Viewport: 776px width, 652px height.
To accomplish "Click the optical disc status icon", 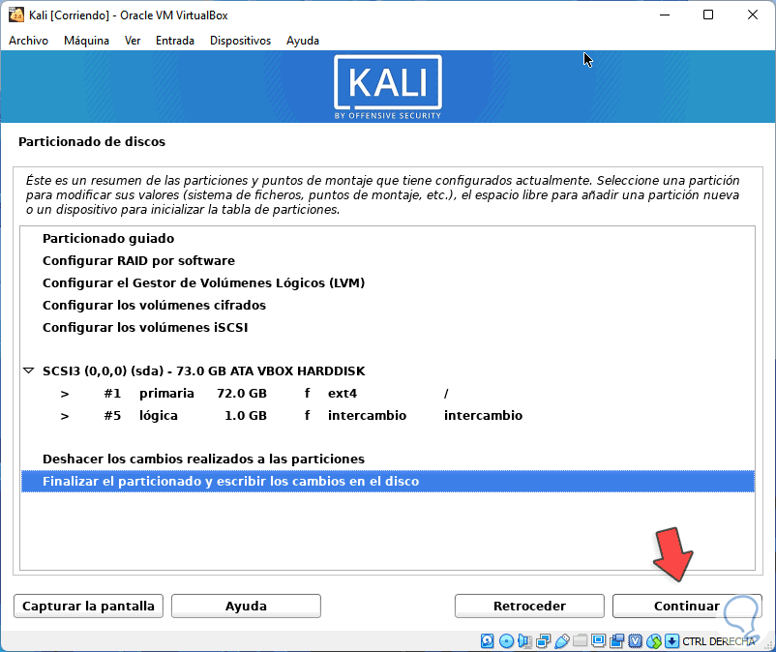I will point(506,641).
